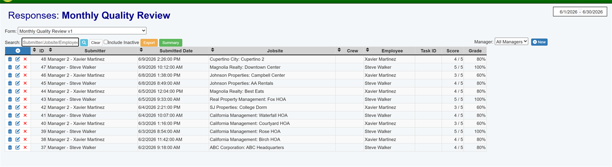Image resolution: width=612 pixels, height=167 pixels.
Task: Open the date range 6/1/2026 - 6/30/2026 box
Action: pyautogui.click(x=580, y=12)
